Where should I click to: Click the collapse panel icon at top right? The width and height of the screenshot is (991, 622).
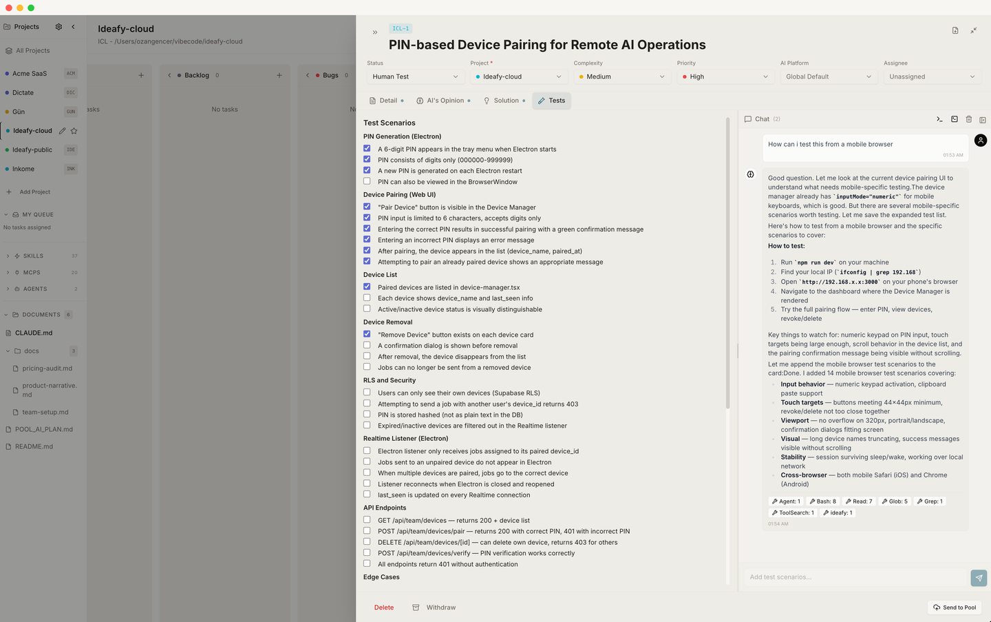973,30
